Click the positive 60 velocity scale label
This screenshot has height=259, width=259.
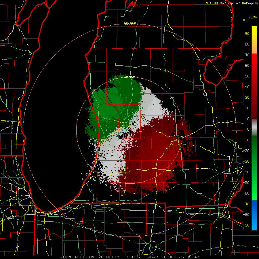pyautogui.click(x=247, y=65)
